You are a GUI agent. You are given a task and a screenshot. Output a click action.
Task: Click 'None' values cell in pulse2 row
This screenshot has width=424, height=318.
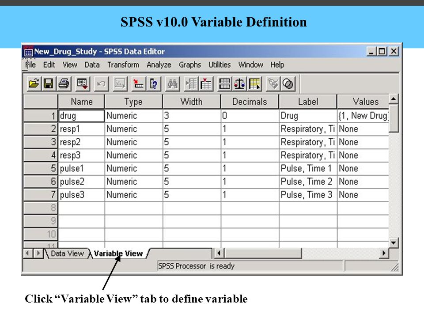pyautogui.click(x=363, y=182)
